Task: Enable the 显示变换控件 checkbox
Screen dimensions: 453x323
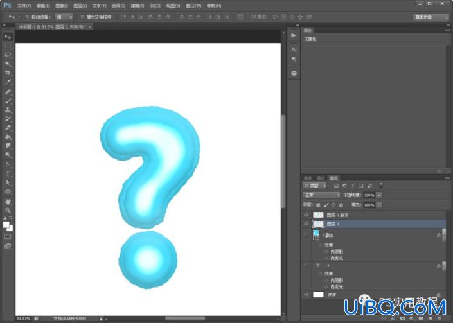Action: [82, 17]
